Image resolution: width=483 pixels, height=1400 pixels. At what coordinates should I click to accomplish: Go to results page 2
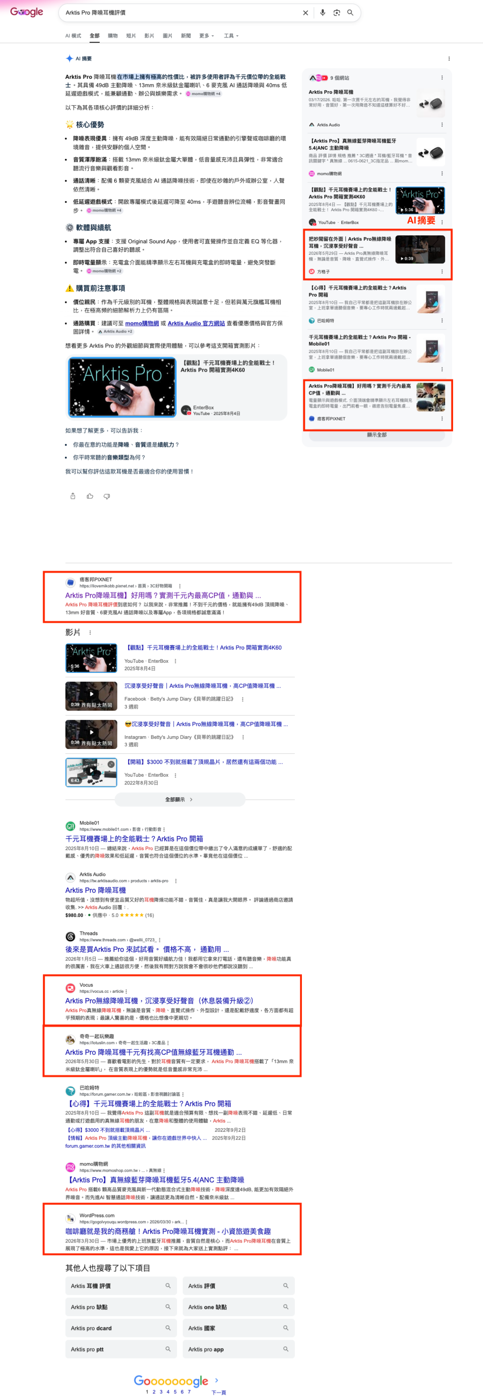point(154,1392)
